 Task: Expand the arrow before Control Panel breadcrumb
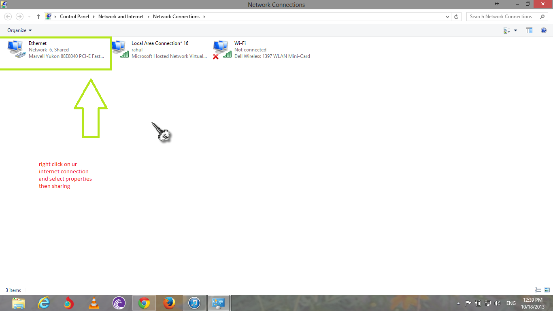(56, 17)
